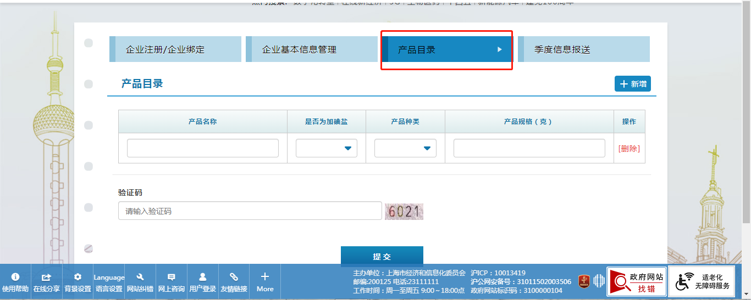Open 网上咨询 chat icon
The height and width of the screenshot is (300, 751).
pyautogui.click(x=172, y=282)
